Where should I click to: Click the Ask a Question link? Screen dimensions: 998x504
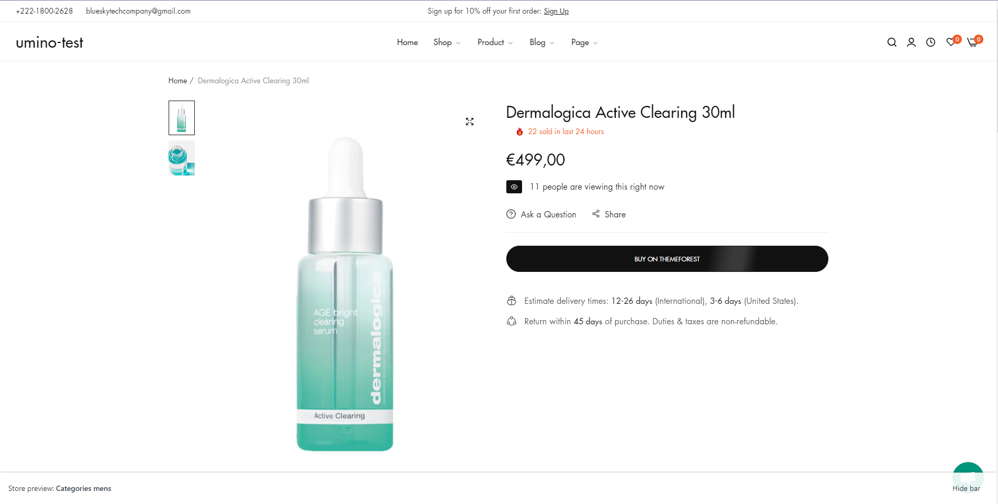541,214
